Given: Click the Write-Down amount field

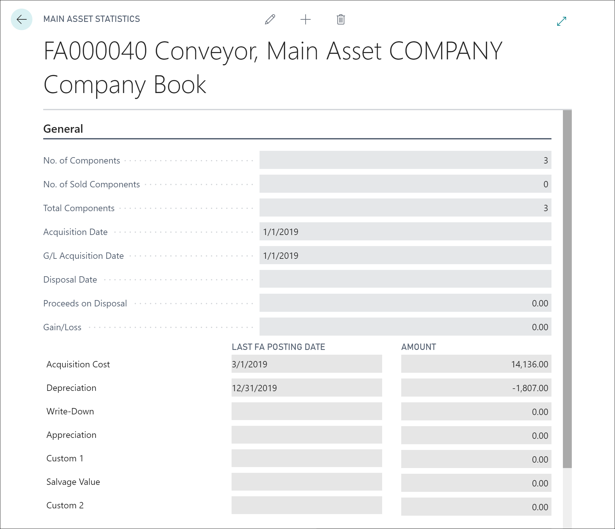Looking at the screenshot, I should coord(476,411).
